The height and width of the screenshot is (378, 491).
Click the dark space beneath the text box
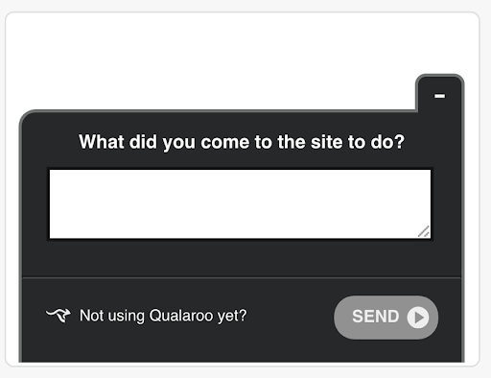[x=242, y=258]
